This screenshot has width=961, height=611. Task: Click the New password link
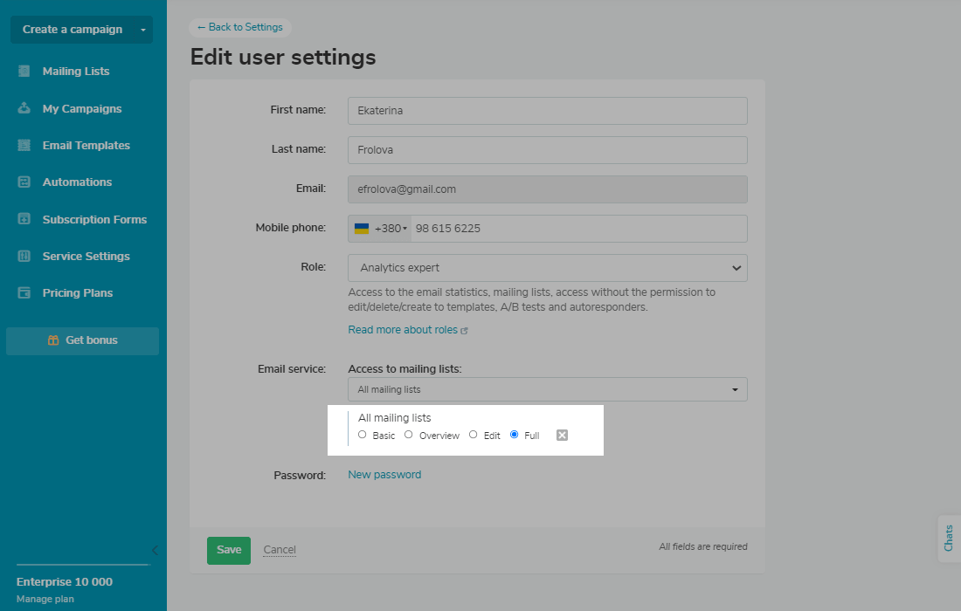(x=384, y=475)
